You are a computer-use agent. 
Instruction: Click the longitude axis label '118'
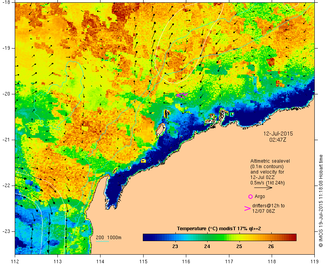point(272,261)
